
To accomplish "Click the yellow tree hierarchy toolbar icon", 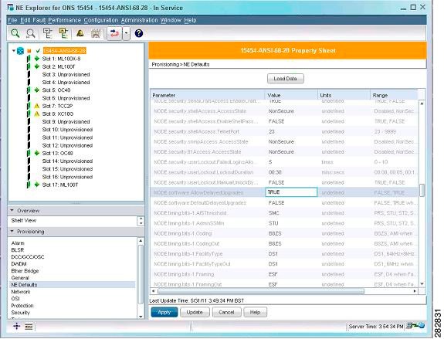I will click(x=63, y=33).
